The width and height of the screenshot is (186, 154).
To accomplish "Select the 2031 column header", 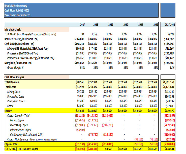I will [141, 25].
